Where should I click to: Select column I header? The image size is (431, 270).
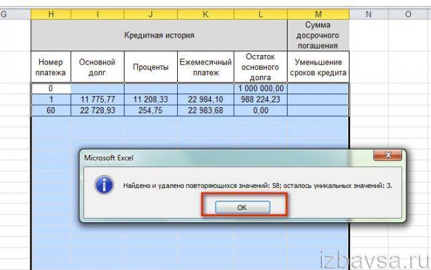tap(97, 13)
